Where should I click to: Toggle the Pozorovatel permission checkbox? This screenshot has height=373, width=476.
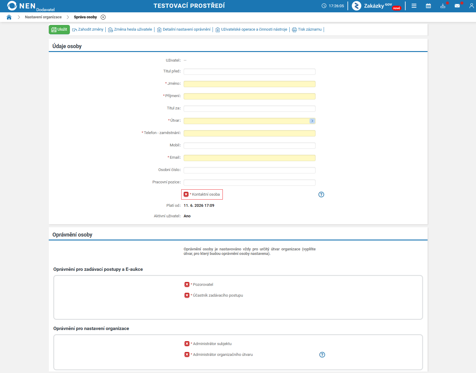(187, 284)
